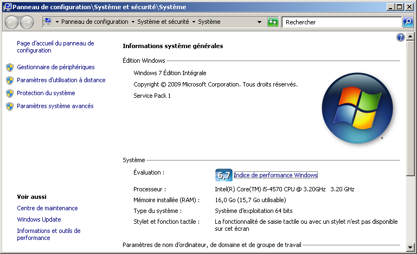Expand dropdown arrow before Système breadcrumb

(194, 22)
